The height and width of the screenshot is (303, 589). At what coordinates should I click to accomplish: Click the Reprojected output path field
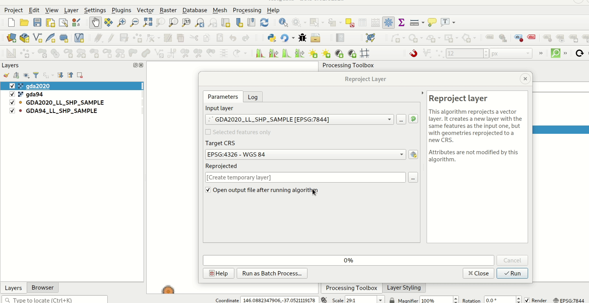tap(305, 177)
